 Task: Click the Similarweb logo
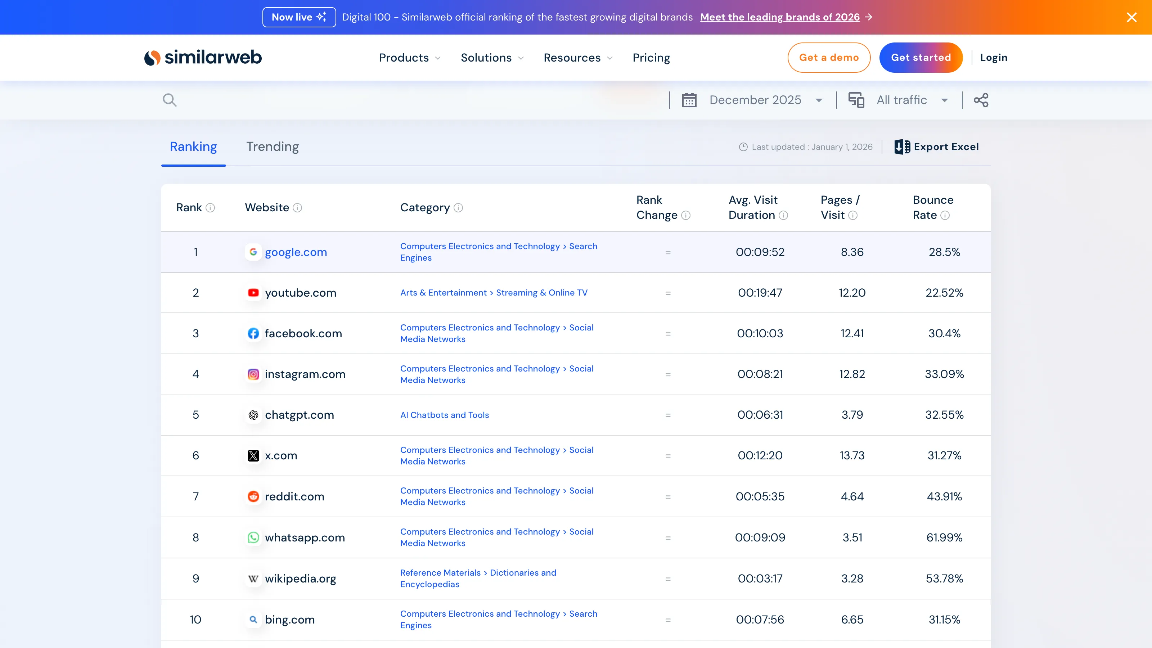pos(203,57)
